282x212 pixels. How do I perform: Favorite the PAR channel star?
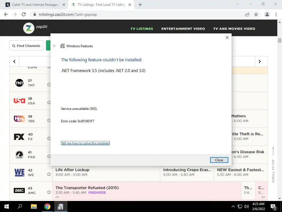point(49,156)
